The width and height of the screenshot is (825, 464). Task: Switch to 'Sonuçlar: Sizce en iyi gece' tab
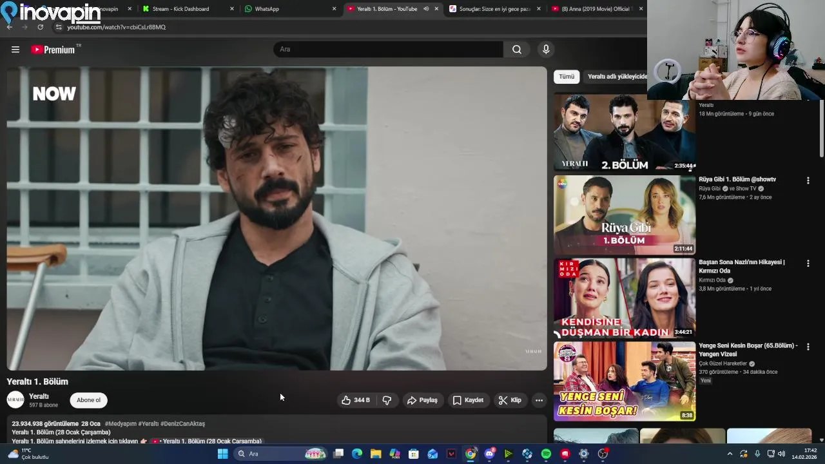click(494, 9)
